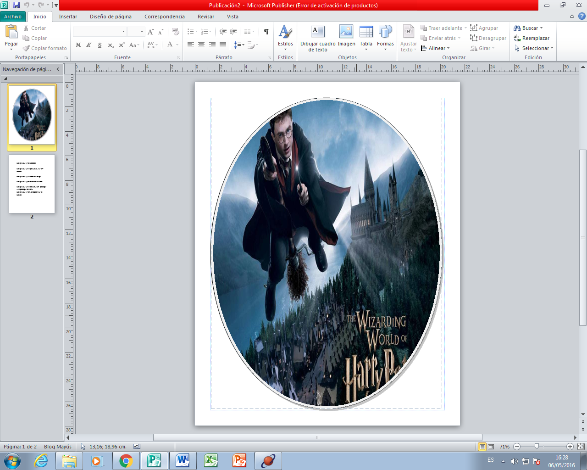
Task: Click the Copiar command
Action: click(35, 38)
